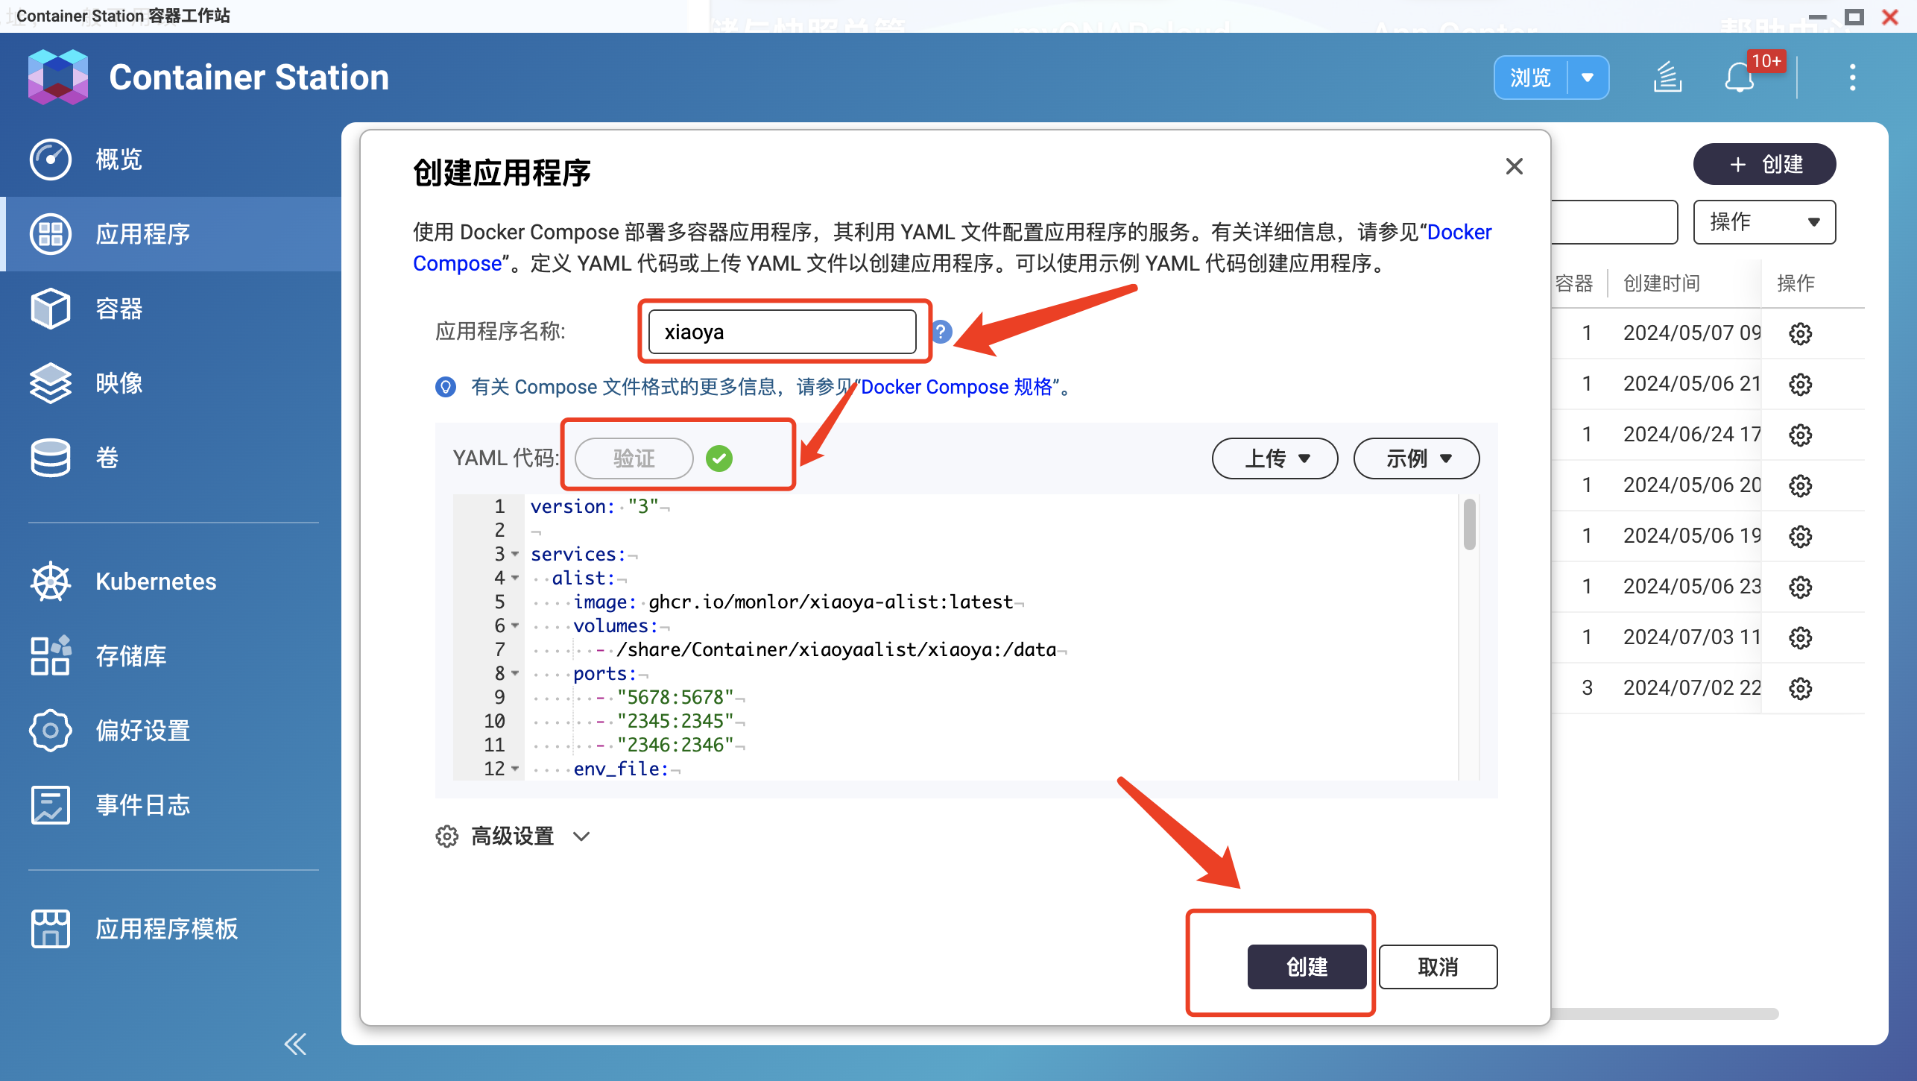
Task: Open 事件日志 in the sidebar
Action: click(171, 805)
